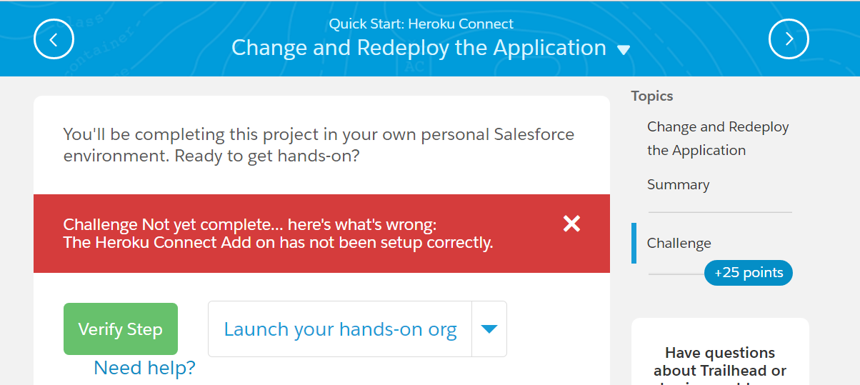Click the header title "Change and Redeploy the Application"

pyautogui.click(x=419, y=48)
